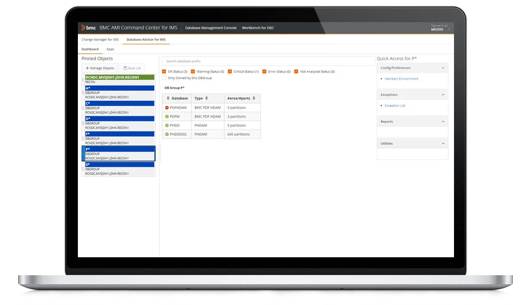Open the Apps sub-tab
The width and height of the screenshot is (531, 305).
click(110, 49)
